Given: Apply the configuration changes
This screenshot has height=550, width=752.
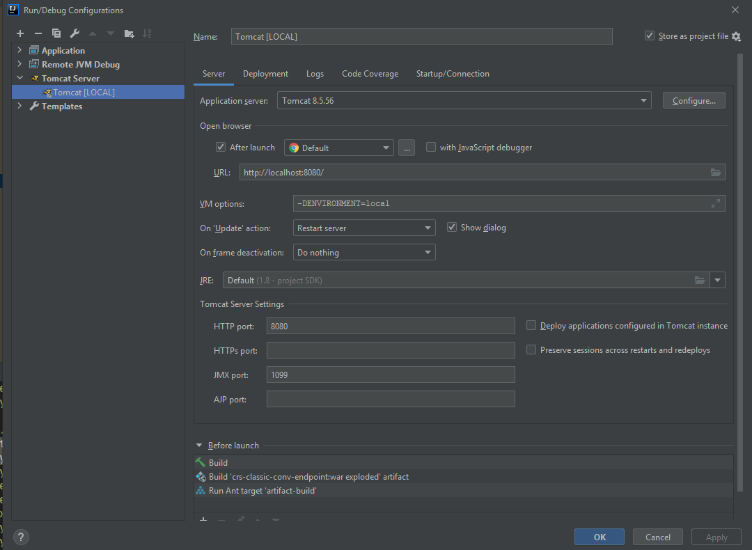Looking at the screenshot, I should (x=716, y=537).
